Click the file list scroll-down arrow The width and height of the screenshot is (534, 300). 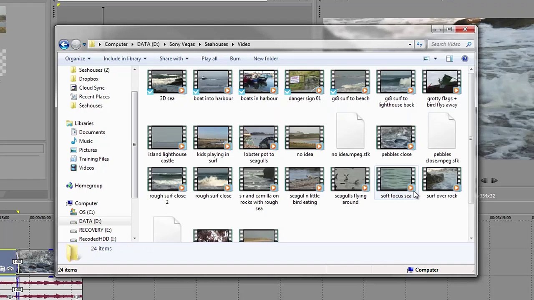click(471, 238)
